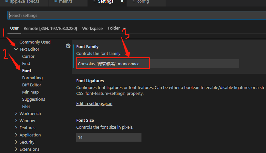Switch to Folder settings scope
The width and height of the screenshot is (266, 153).
click(114, 28)
